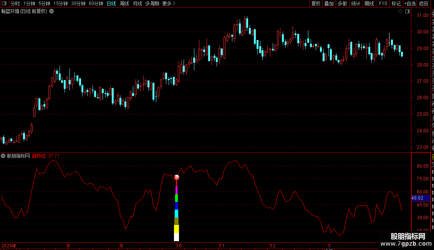Screen dimensions: 434x250
Task: Add stock via +自选 button
Action: (x=410, y=3)
